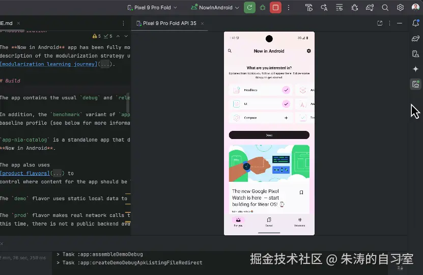
Task: Uncheck the UI topic
Action: pyautogui.click(x=286, y=104)
